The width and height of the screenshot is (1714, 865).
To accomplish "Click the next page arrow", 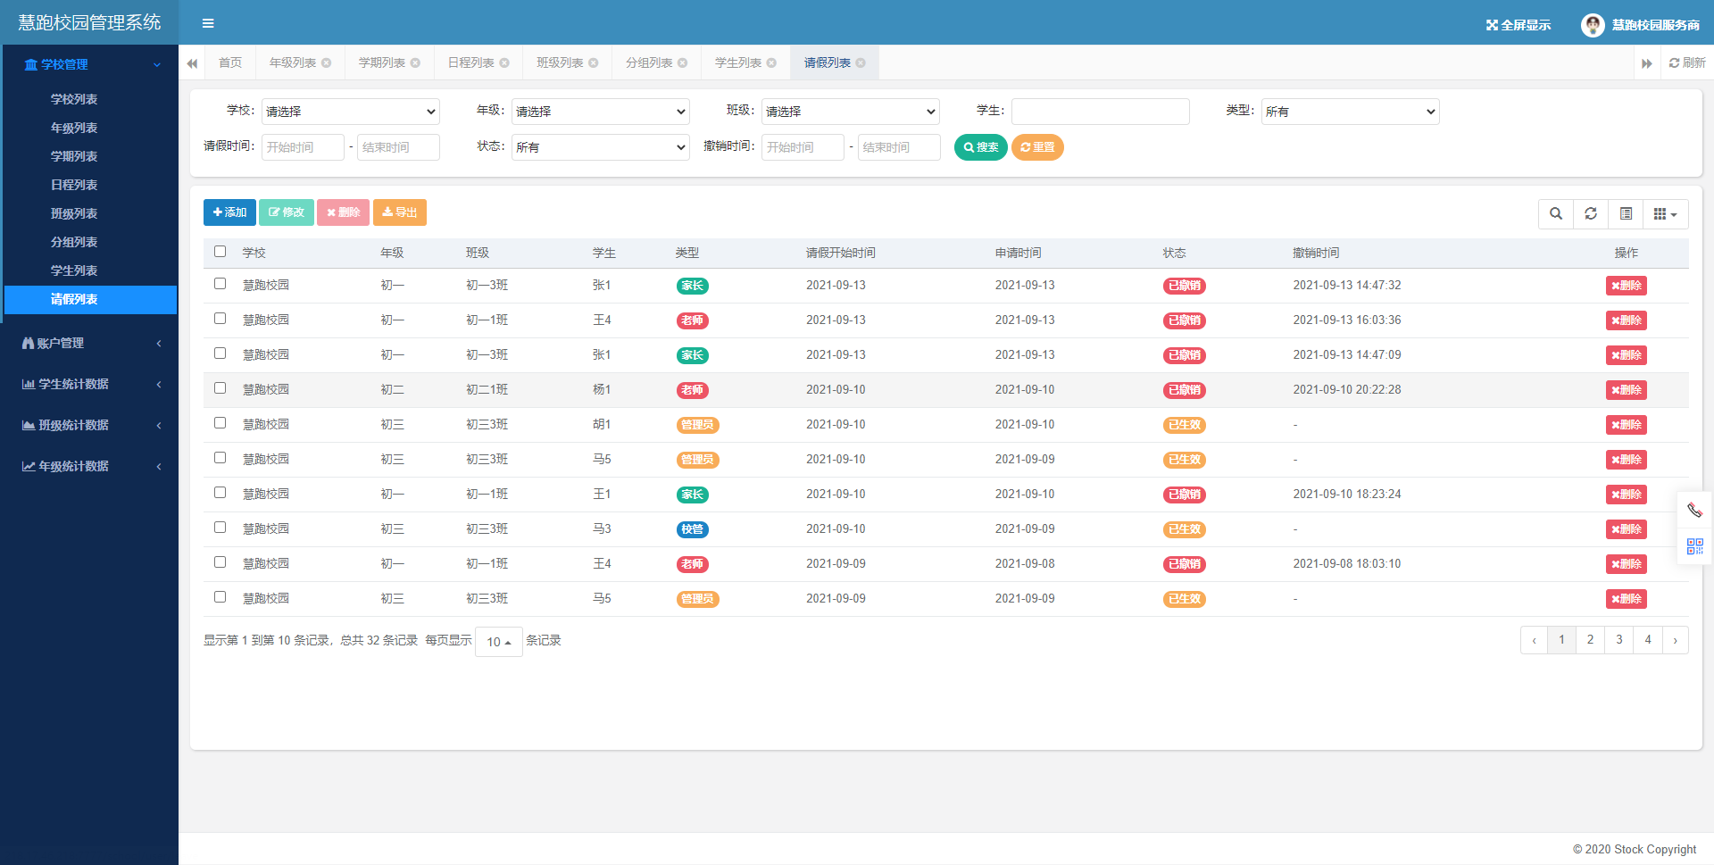I will pos(1675,640).
